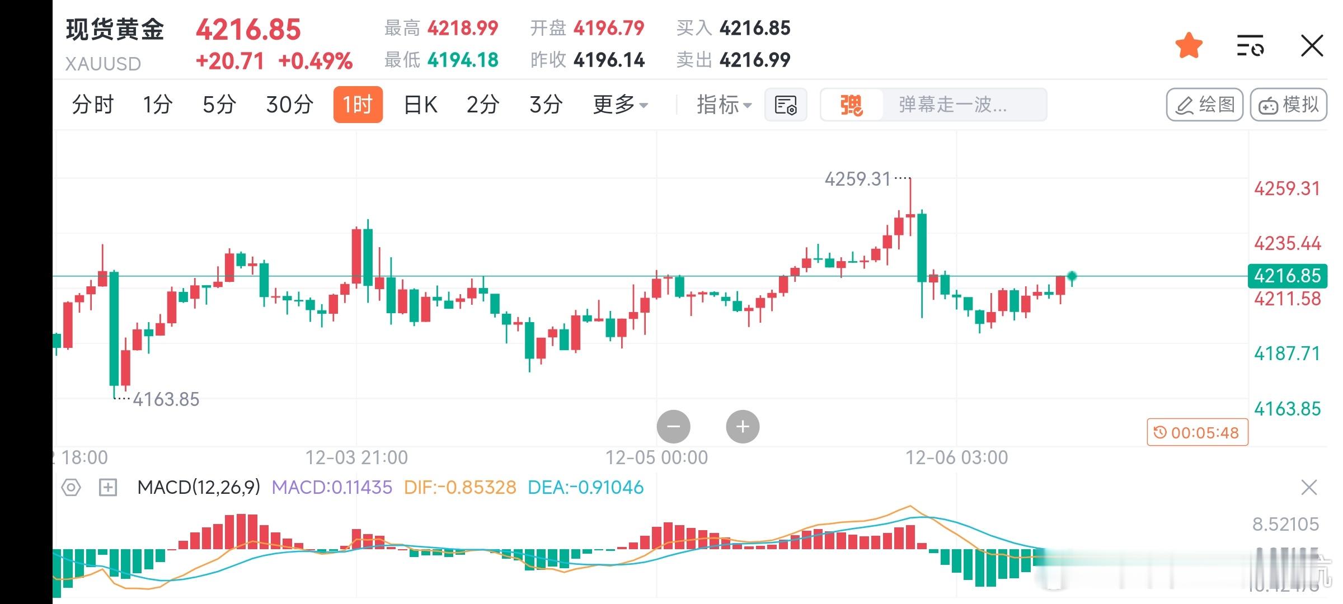Viewport: 1343px width, 604px height.
Task: Close the MACD indicator panel
Action: point(1309,488)
